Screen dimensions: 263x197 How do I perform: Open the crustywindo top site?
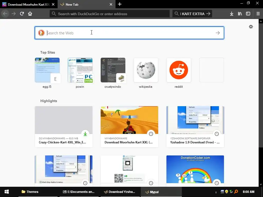113,73
